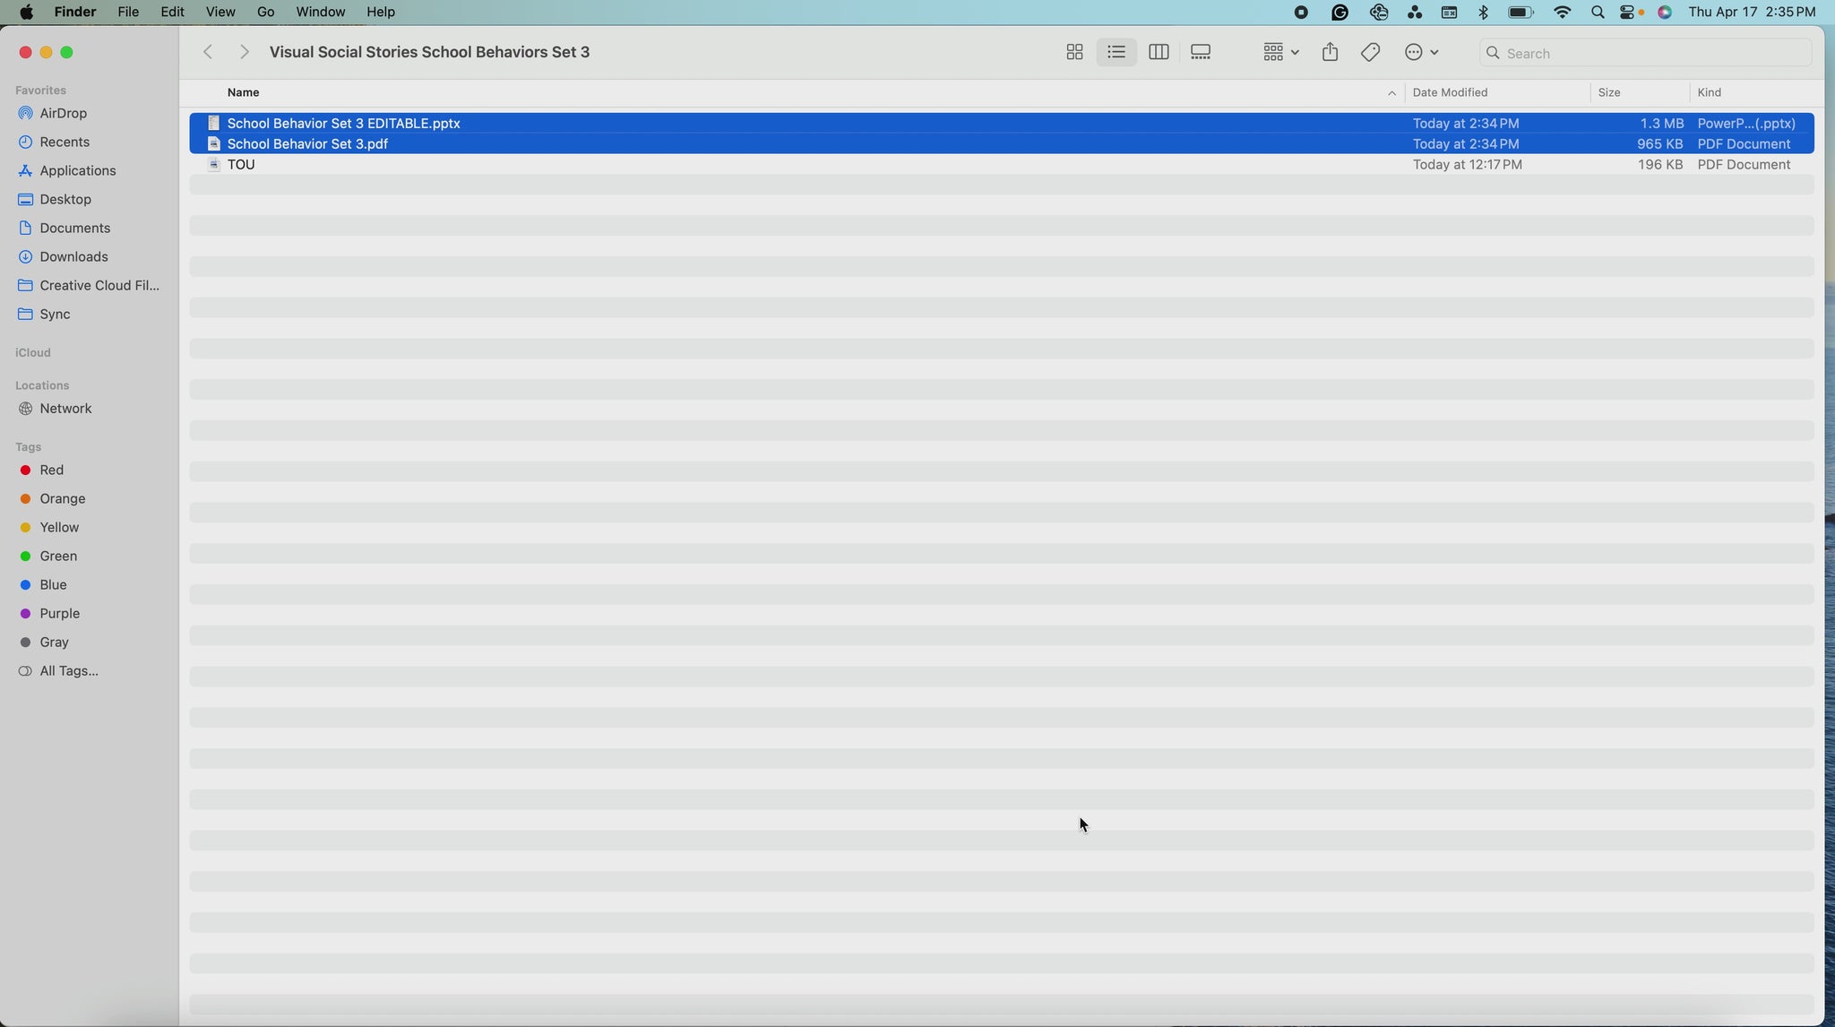Click the Share toolbar icon
The width and height of the screenshot is (1835, 1027).
(x=1330, y=53)
